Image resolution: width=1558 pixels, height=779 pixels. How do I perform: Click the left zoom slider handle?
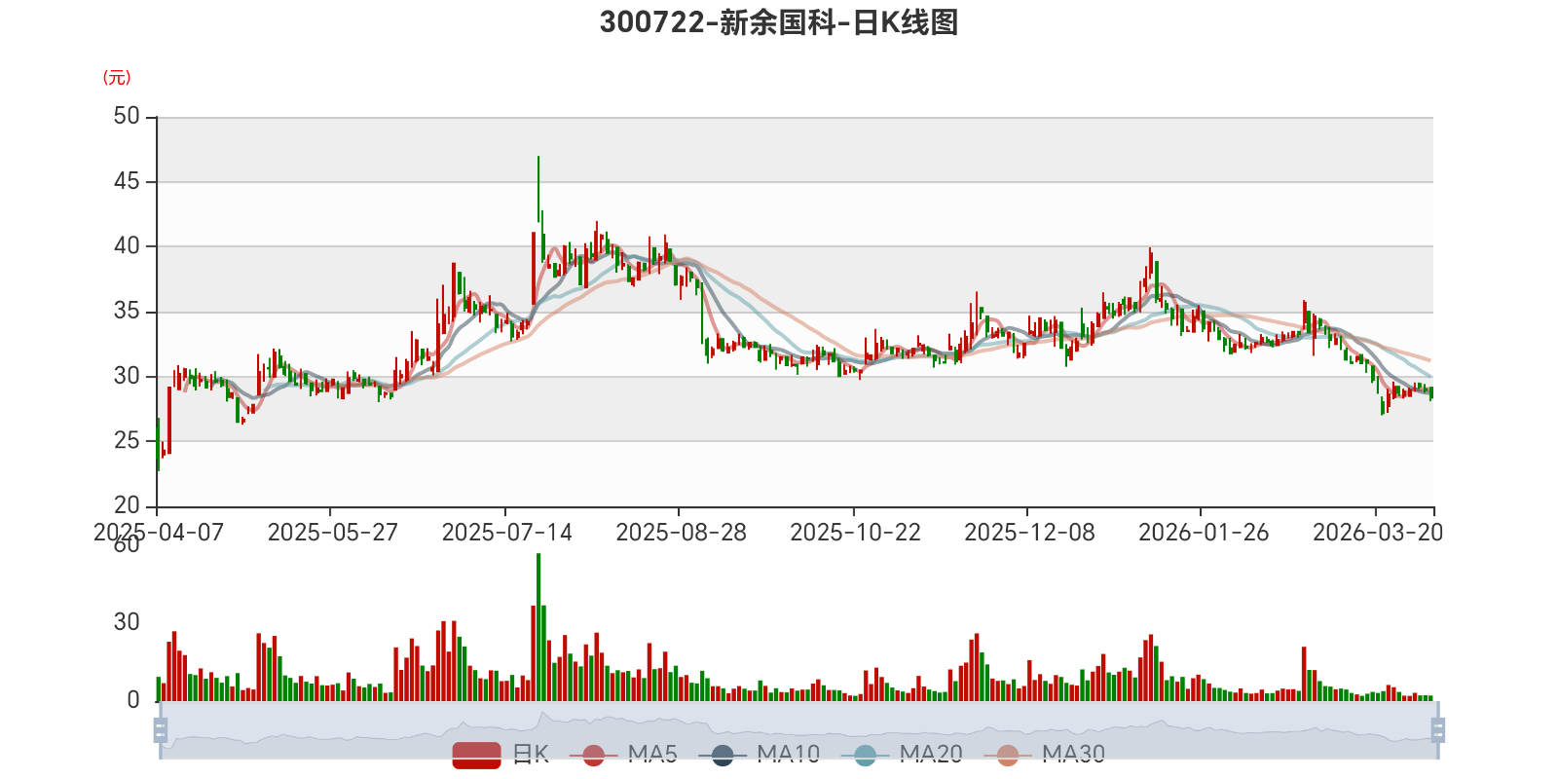161,730
